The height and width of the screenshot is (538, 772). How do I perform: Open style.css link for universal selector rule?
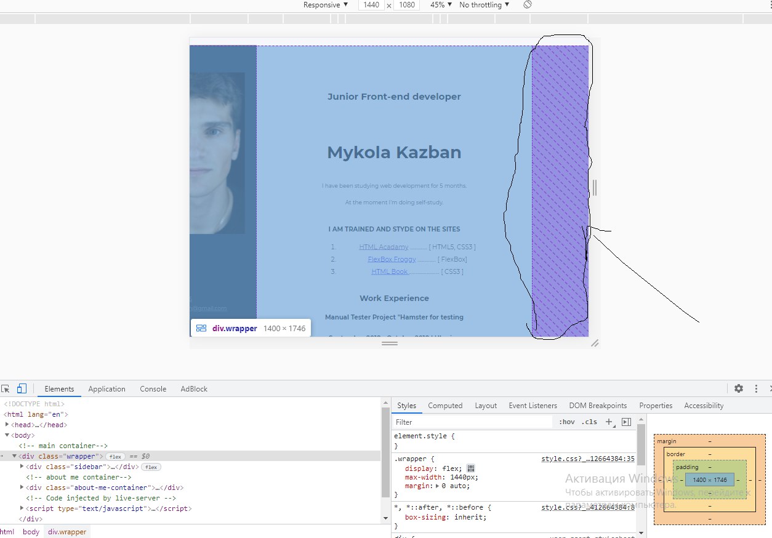point(588,507)
